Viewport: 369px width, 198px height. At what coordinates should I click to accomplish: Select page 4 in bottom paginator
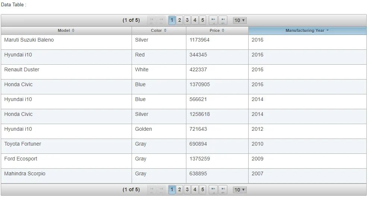click(x=195, y=189)
